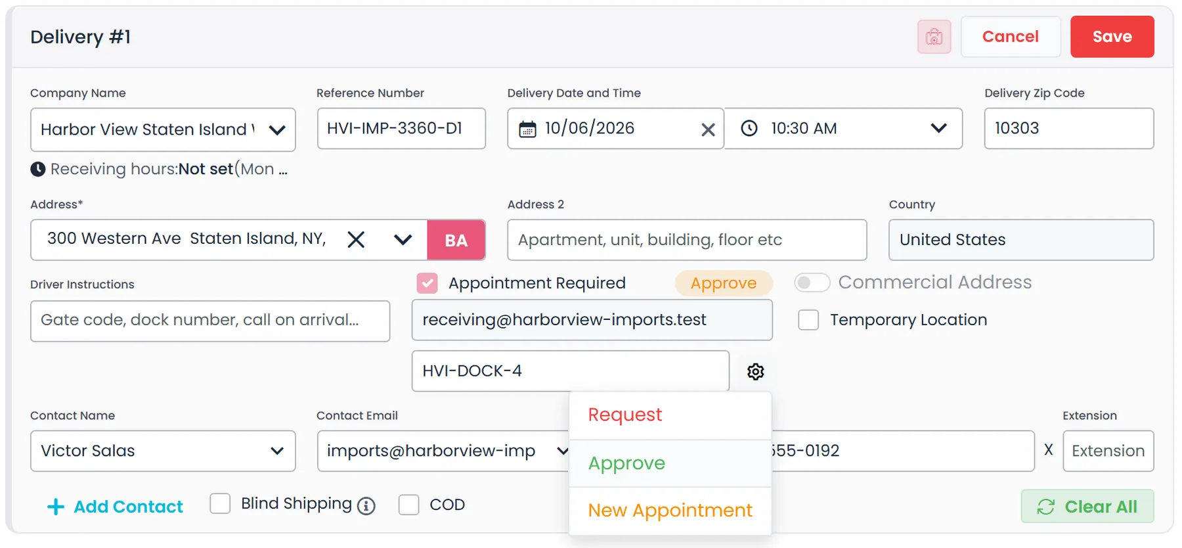1182x548 pixels.
Task: Focus the phone Extension field
Action: pyautogui.click(x=1108, y=451)
